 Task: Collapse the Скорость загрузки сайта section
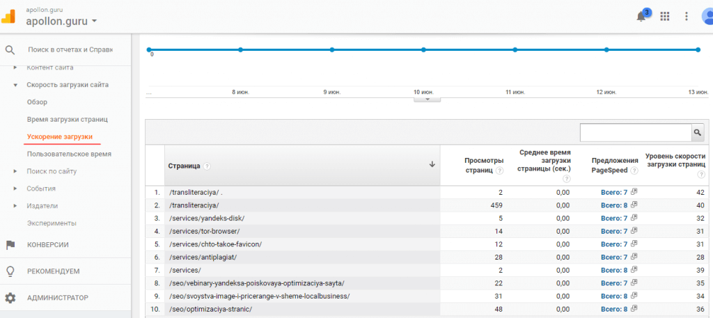coord(15,85)
